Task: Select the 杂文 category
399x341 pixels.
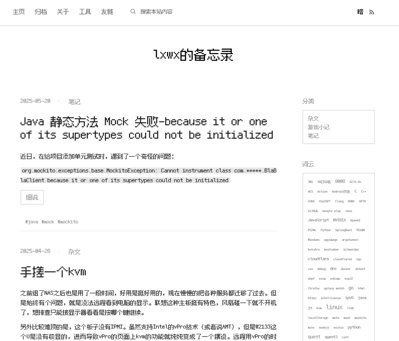Action: tap(313, 118)
